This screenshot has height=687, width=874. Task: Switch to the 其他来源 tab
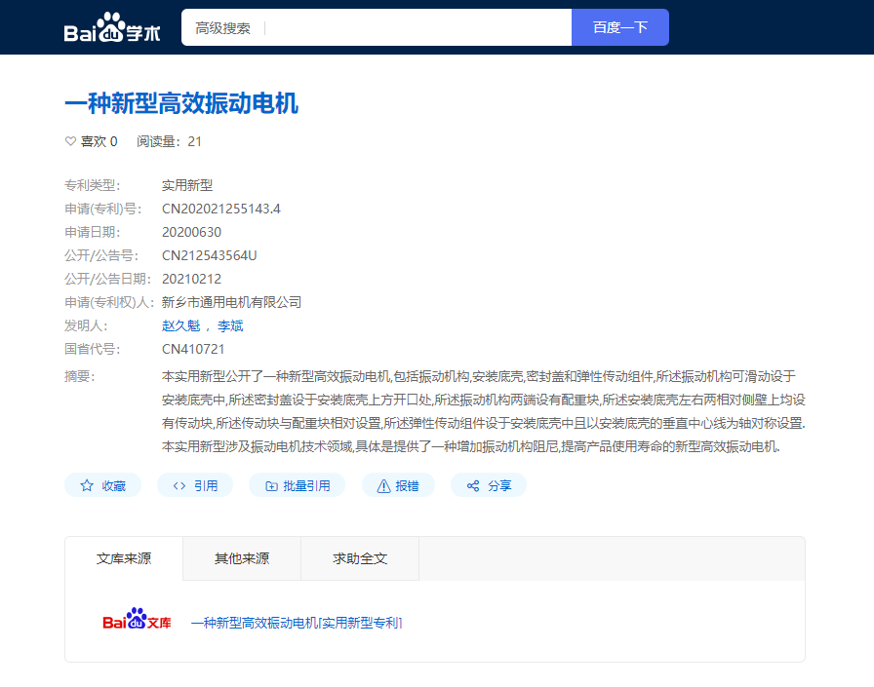[242, 558]
